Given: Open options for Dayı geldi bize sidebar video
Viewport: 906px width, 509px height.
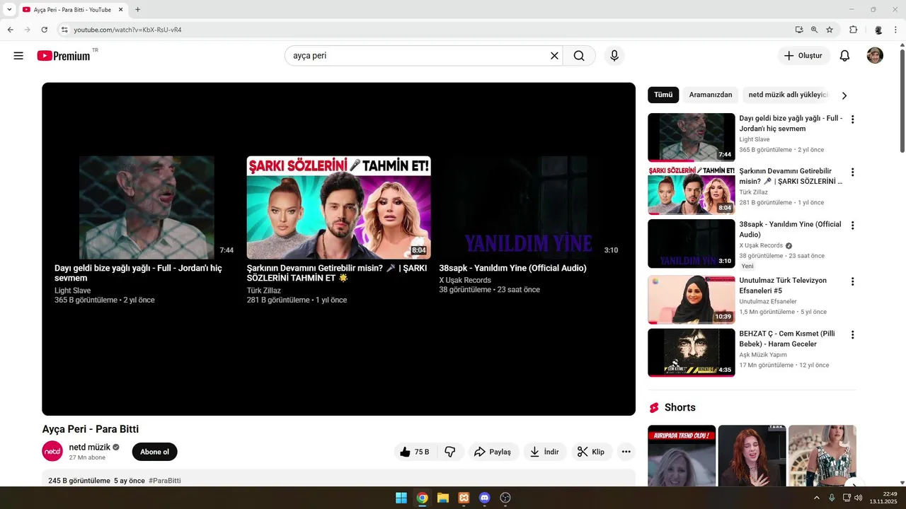Looking at the screenshot, I should [x=852, y=119].
